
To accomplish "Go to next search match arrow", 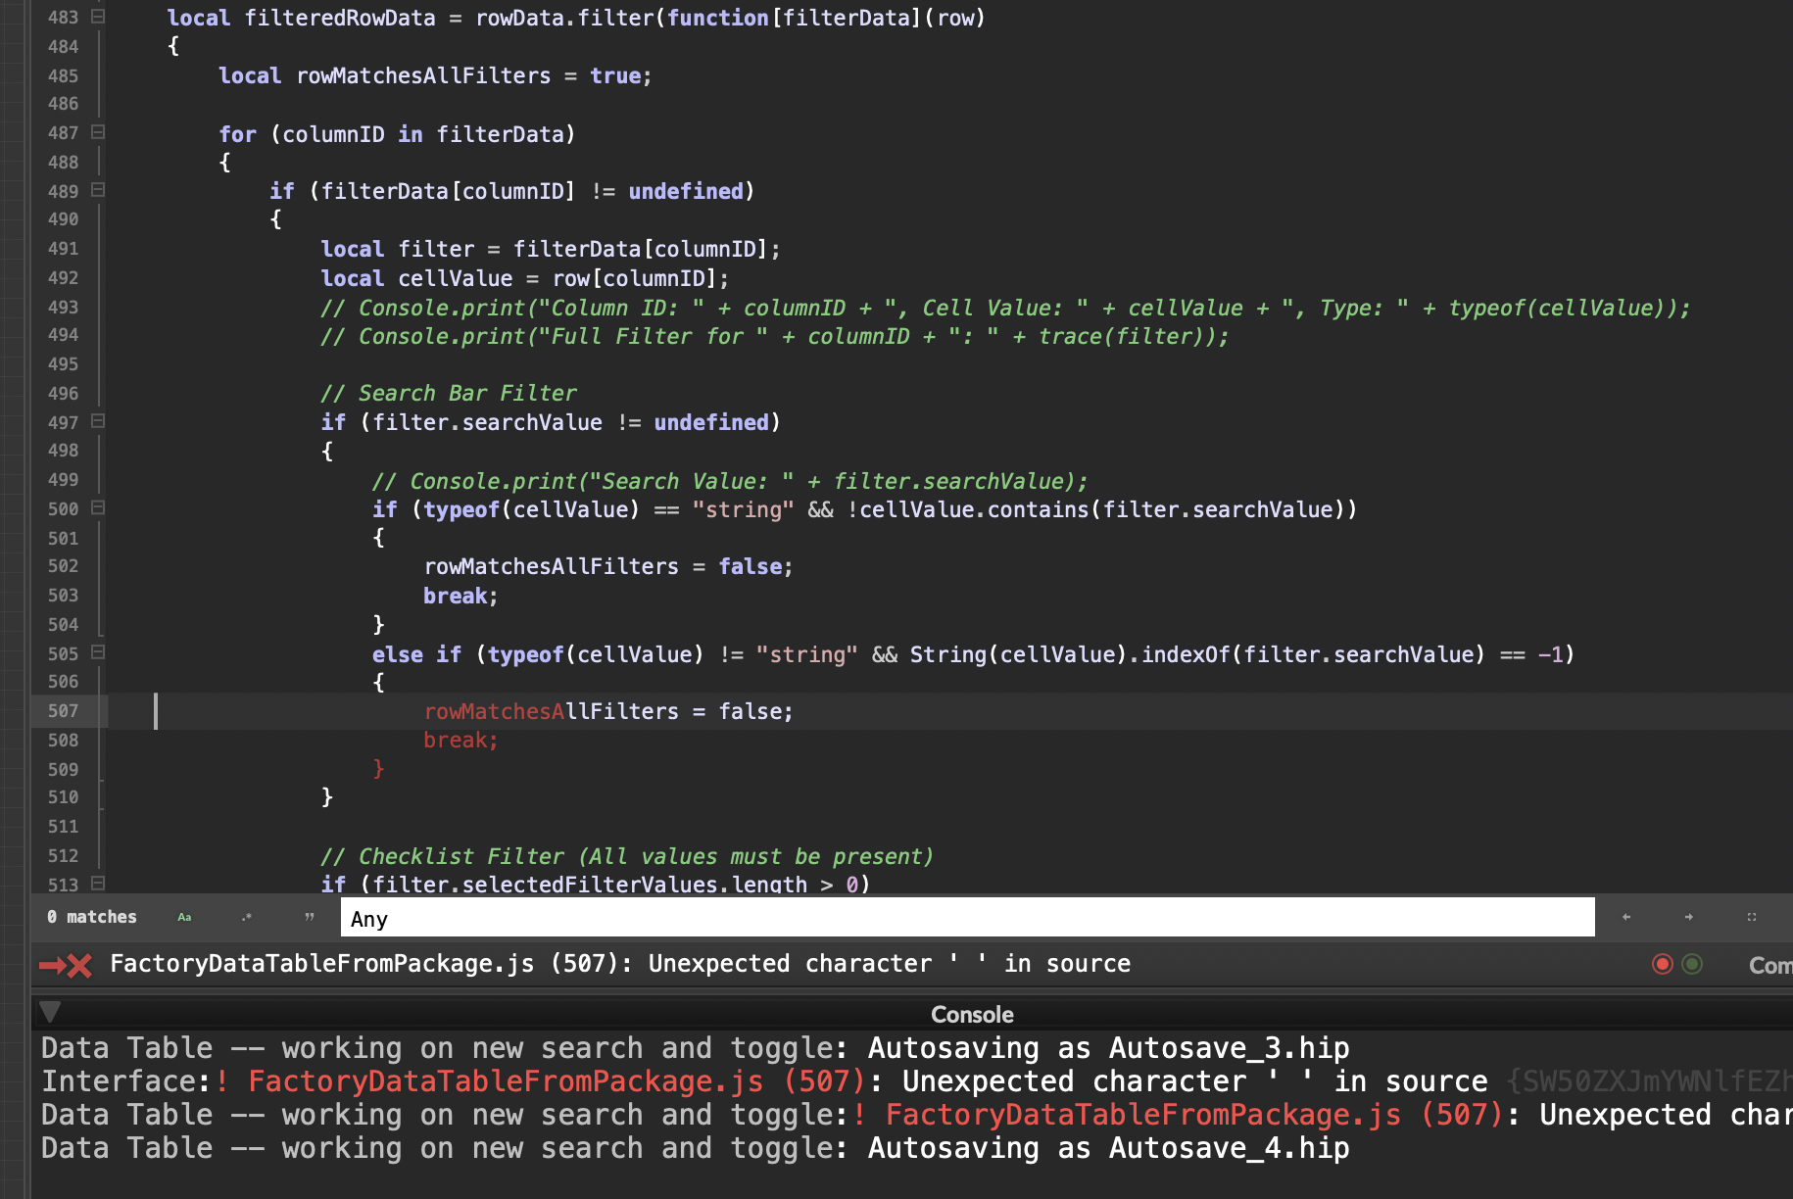I will pos(1689,918).
